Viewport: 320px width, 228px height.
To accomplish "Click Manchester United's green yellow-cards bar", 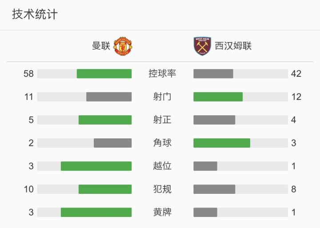I will point(96,212).
